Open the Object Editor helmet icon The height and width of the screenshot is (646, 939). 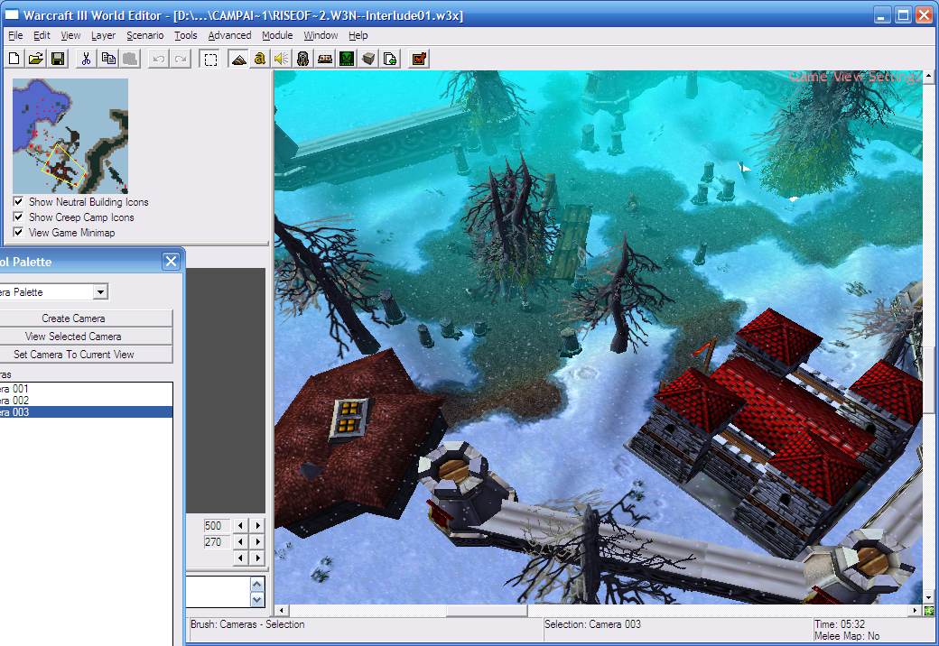[x=303, y=59]
